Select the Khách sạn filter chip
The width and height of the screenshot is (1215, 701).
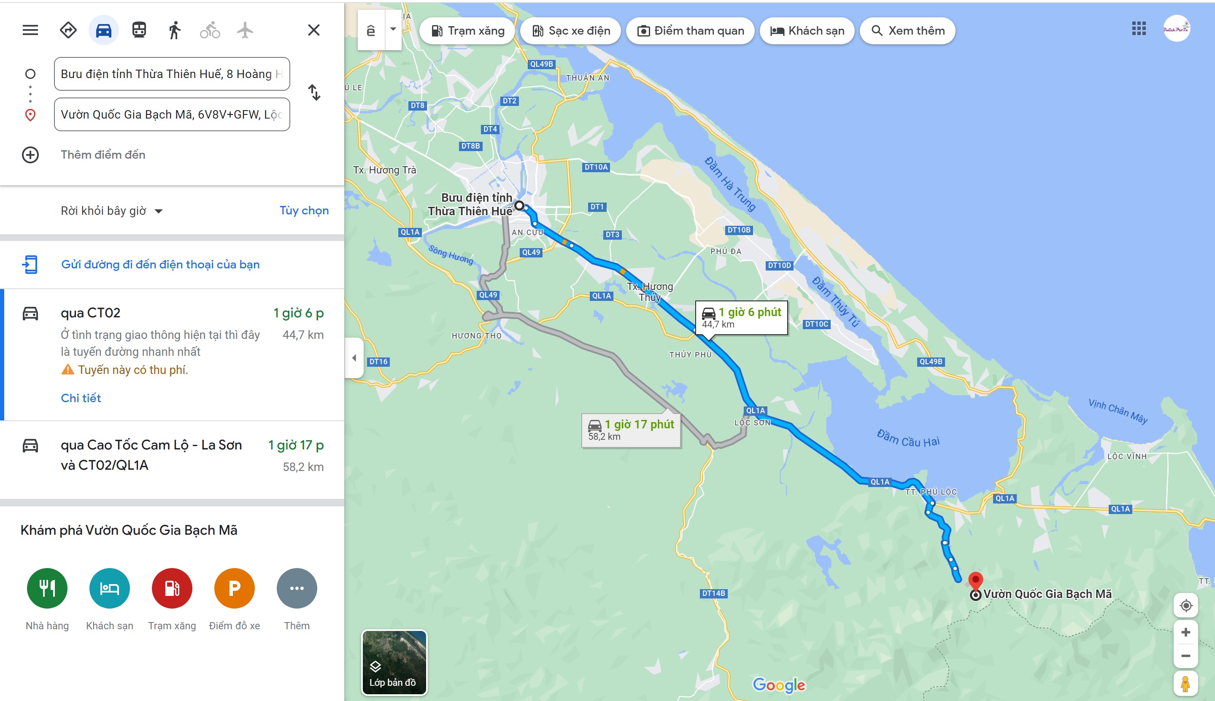point(807,31)
